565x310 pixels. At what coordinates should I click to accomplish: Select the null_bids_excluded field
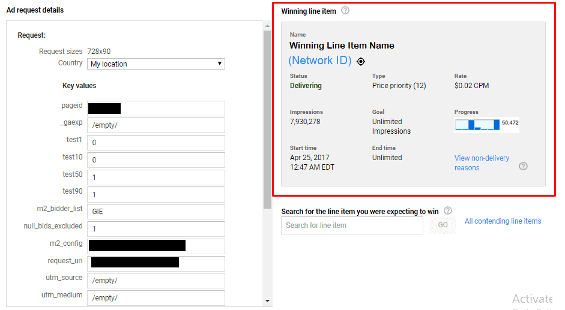point(156,229)
